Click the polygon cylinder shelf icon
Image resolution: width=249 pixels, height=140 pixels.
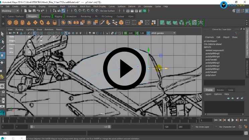[x=22, y=23]
